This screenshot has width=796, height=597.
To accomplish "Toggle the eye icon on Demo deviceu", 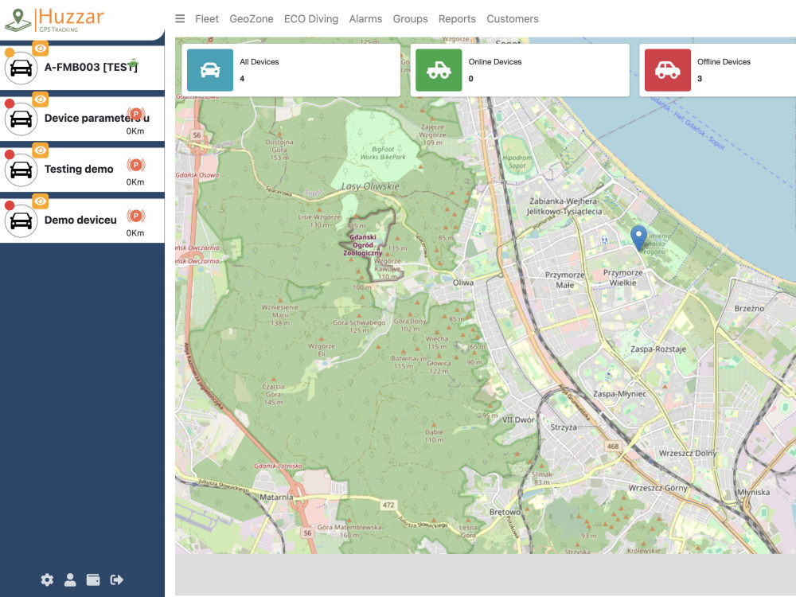I will pos(40,201).
